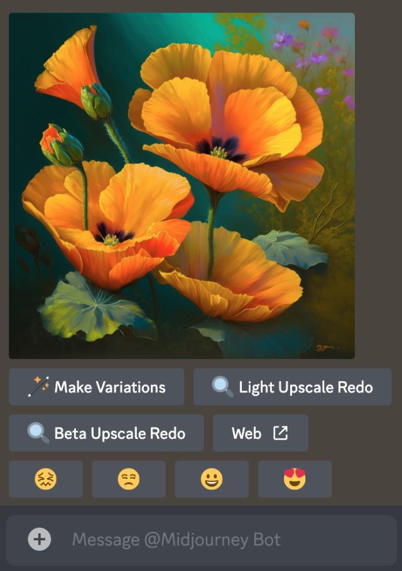Image resolution: width=402 pixels, height=571 pixels.
Task: Click the magnifier icon beside Beta Upscale Redo
Action: pyautogui.click(x=38, y=433)
